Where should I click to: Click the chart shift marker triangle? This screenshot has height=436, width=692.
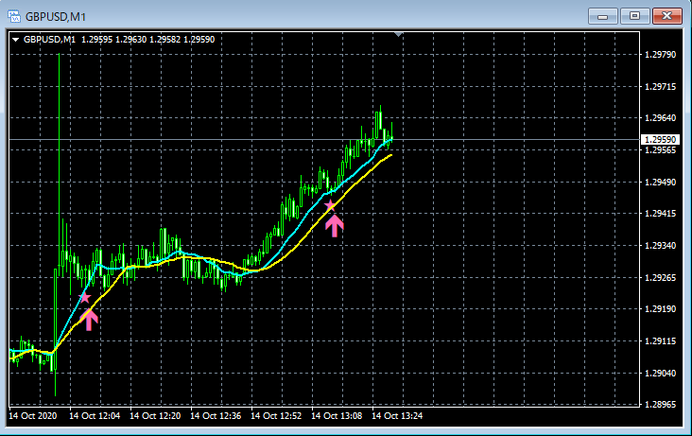click(398, 34)
